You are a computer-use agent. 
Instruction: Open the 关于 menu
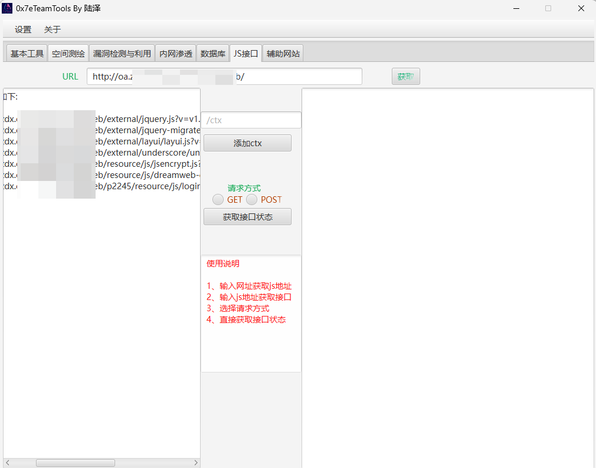pyautogui.click(x=53, y=29)
